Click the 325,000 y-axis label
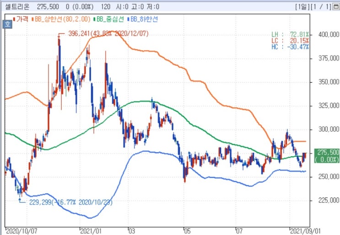This screenshot has height=235, width=340. click(329, 106)
